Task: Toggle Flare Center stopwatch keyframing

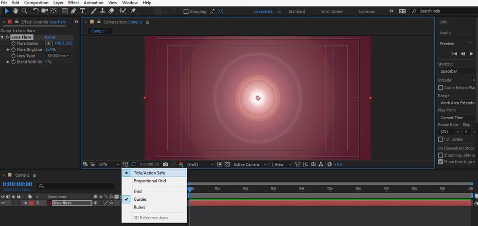Action: 13,44
